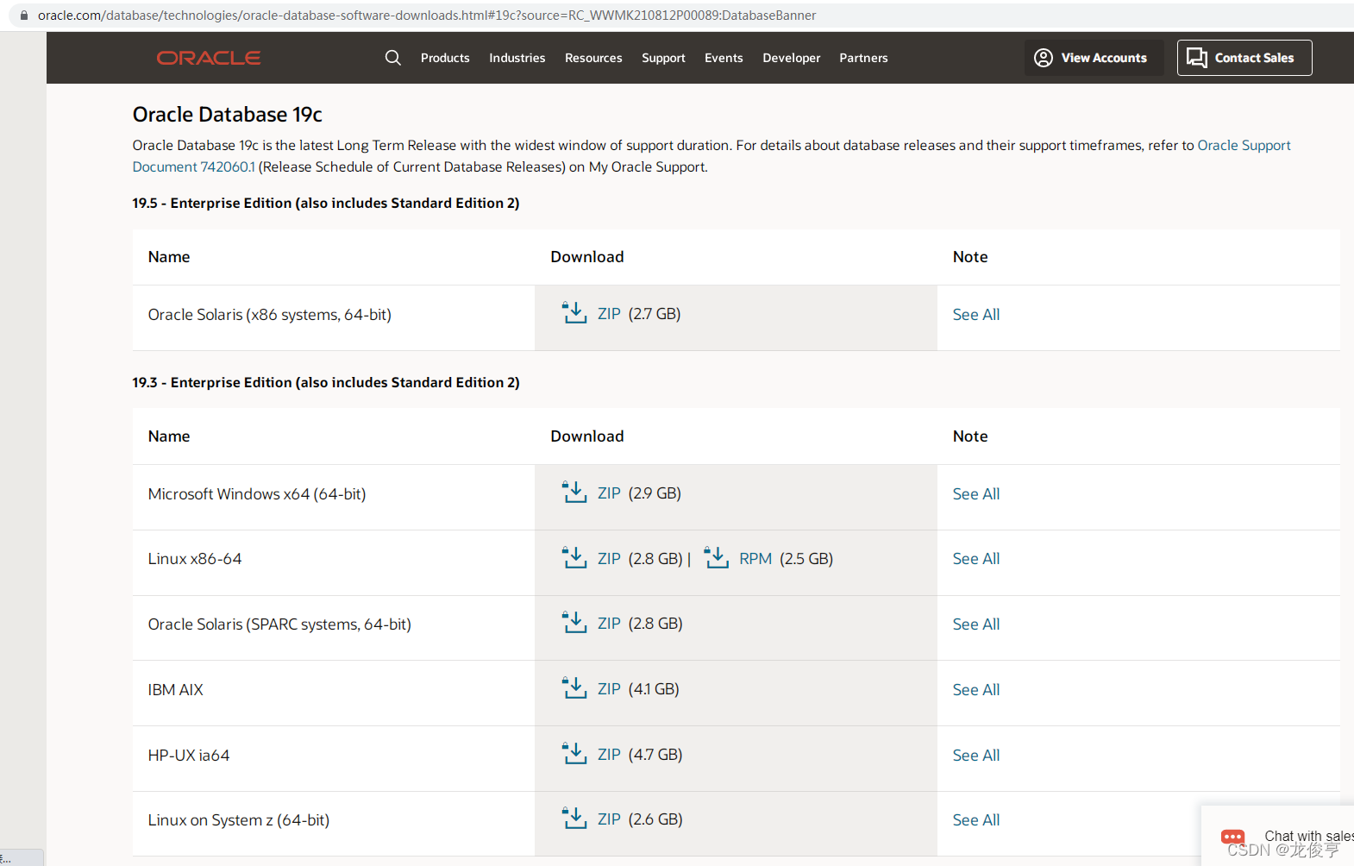The image size is (1354, 866).
Task: Open See All for Solaris SPARC row
Action: pyautogui.click(x=976, y=624)
